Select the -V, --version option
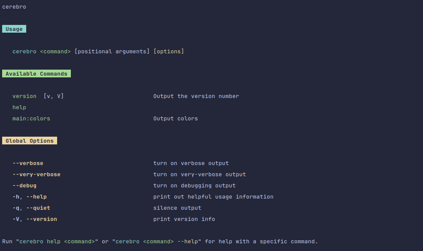The image size is (423, 251). click(35, 219)
